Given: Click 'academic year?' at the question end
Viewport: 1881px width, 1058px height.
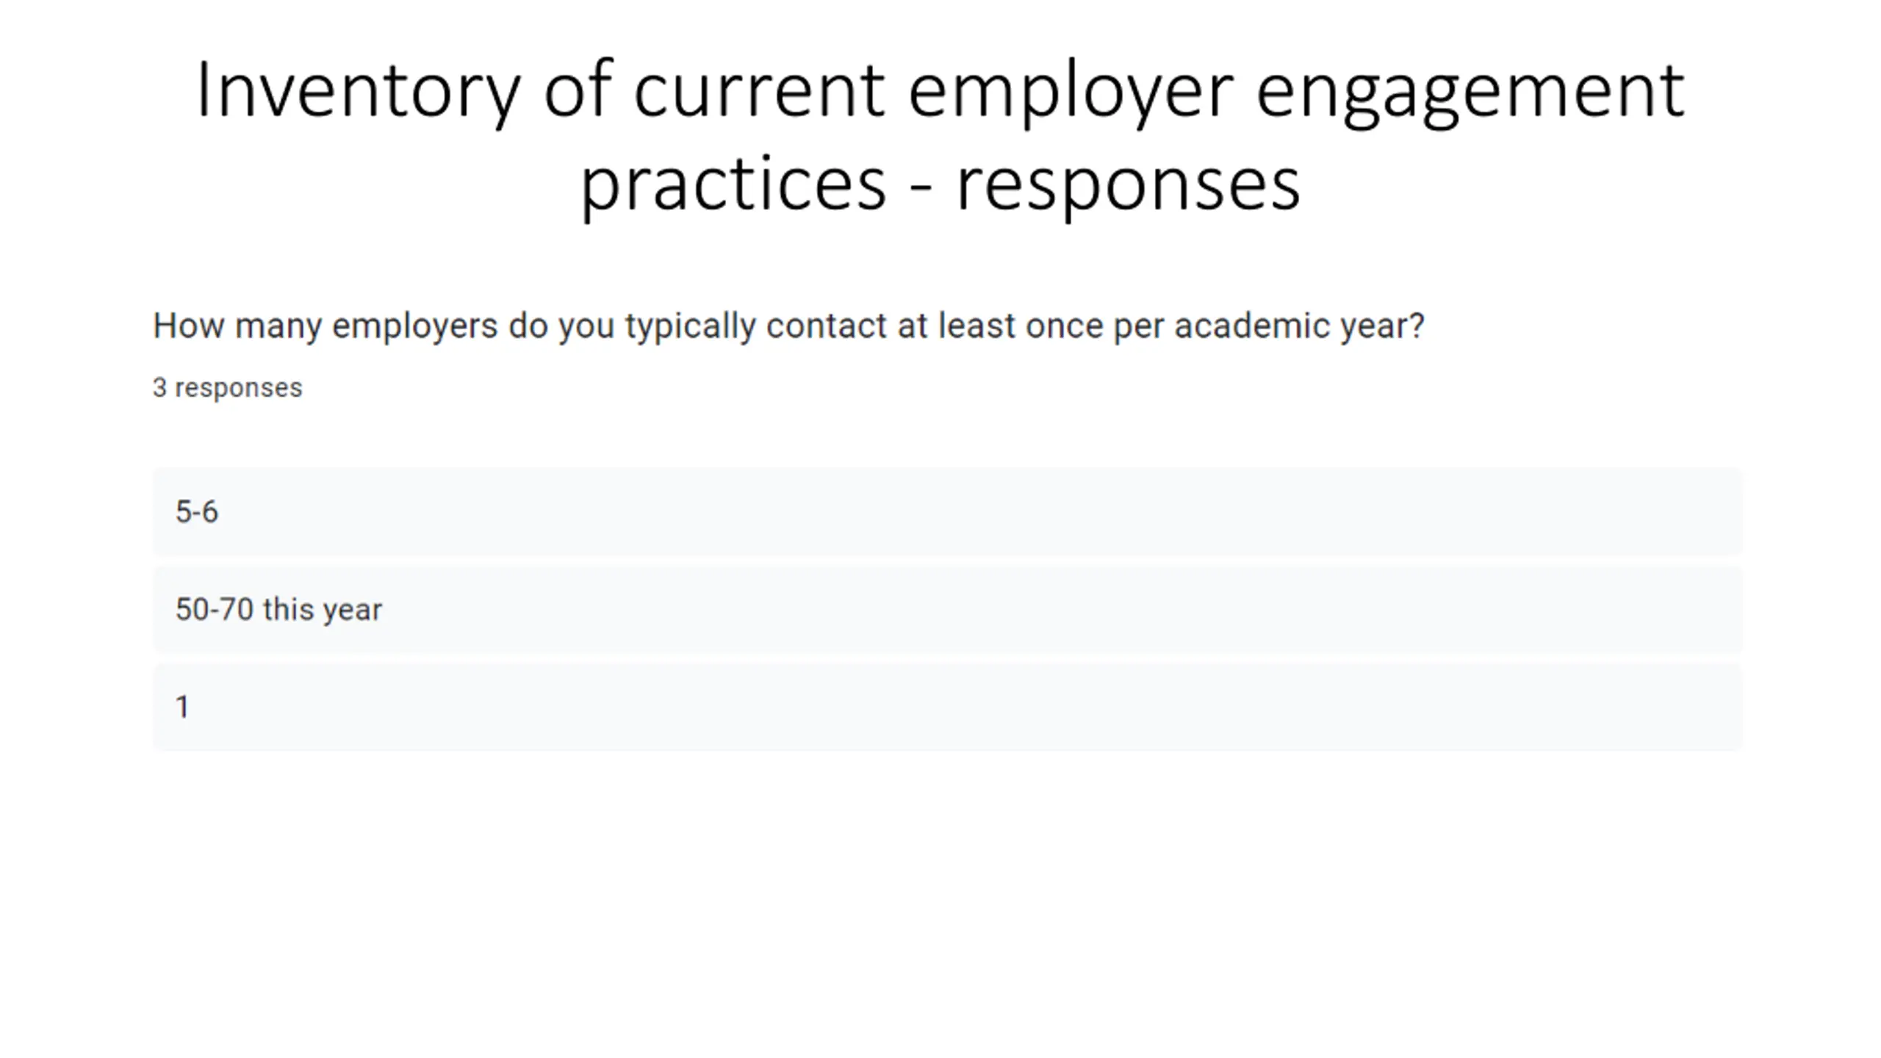Looking at the screenshot, I should click(1299, 326).
